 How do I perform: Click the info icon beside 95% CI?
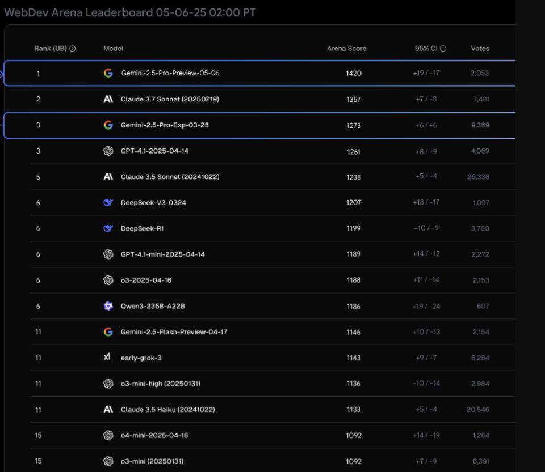tap(443, 49)
